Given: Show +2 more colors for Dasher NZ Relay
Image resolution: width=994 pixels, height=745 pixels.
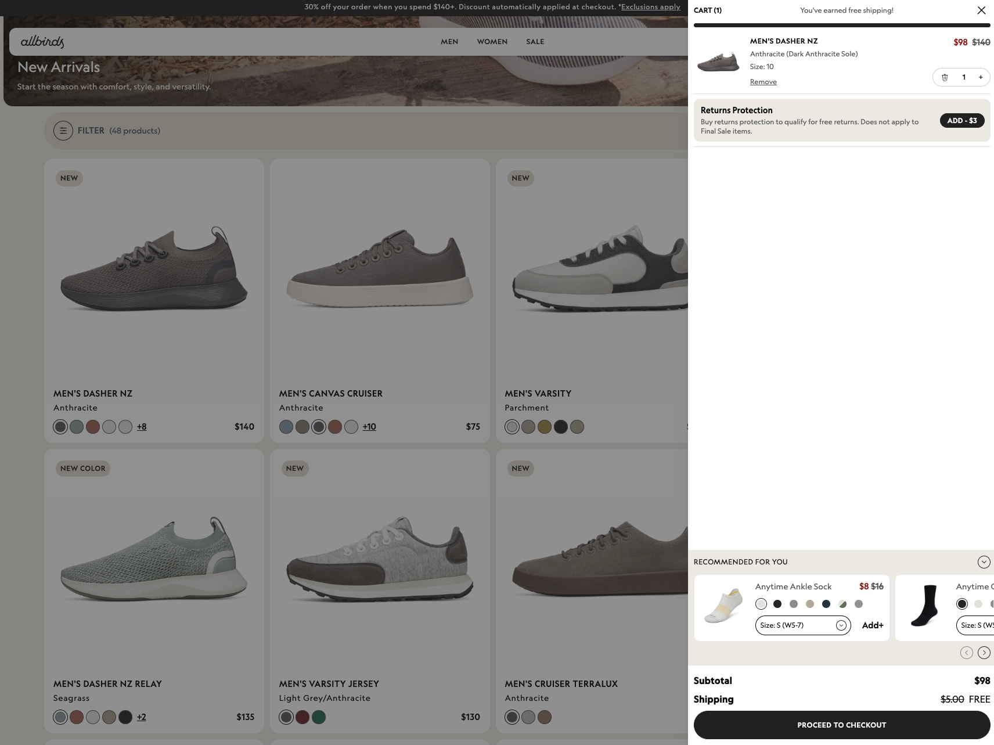Looking at the screenshot, I should pos(142,717).
